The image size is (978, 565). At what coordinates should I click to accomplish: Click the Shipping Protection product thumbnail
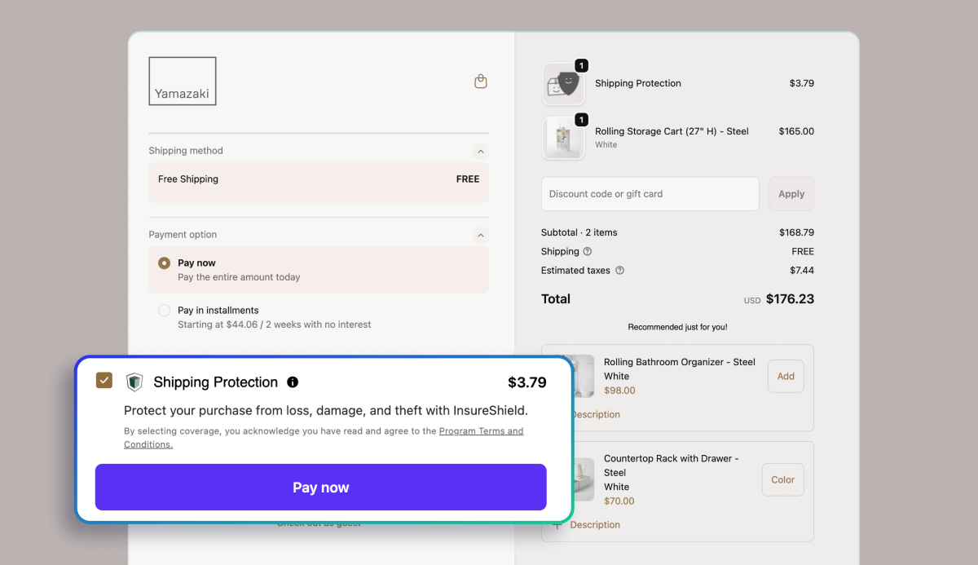(563, 84)
